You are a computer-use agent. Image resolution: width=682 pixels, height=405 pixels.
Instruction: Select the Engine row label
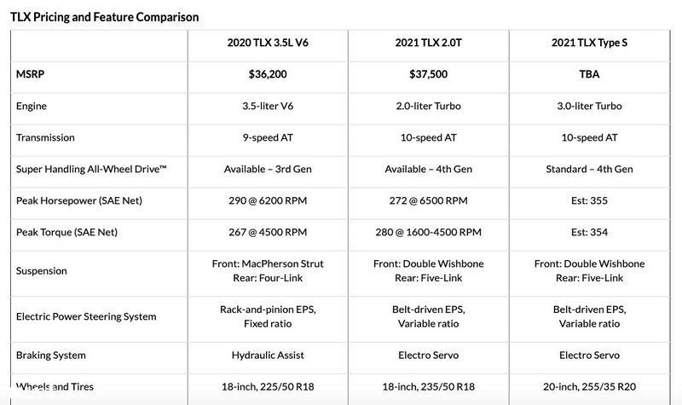coord(32,106)
